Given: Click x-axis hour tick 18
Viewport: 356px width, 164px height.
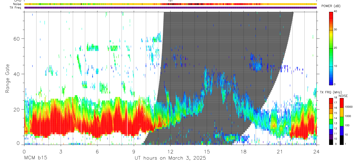Looking at the screenshot, I should (244, 151).
